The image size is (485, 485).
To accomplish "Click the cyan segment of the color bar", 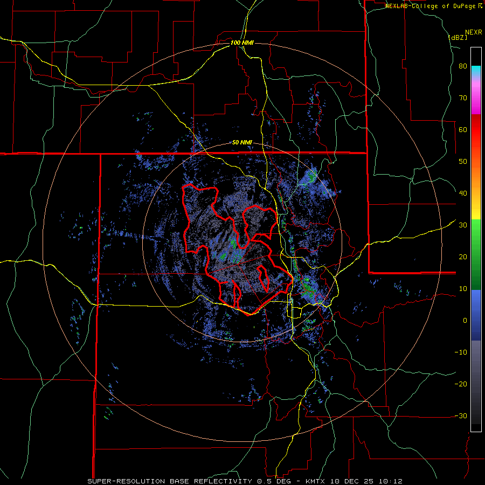I will point(476,71).
